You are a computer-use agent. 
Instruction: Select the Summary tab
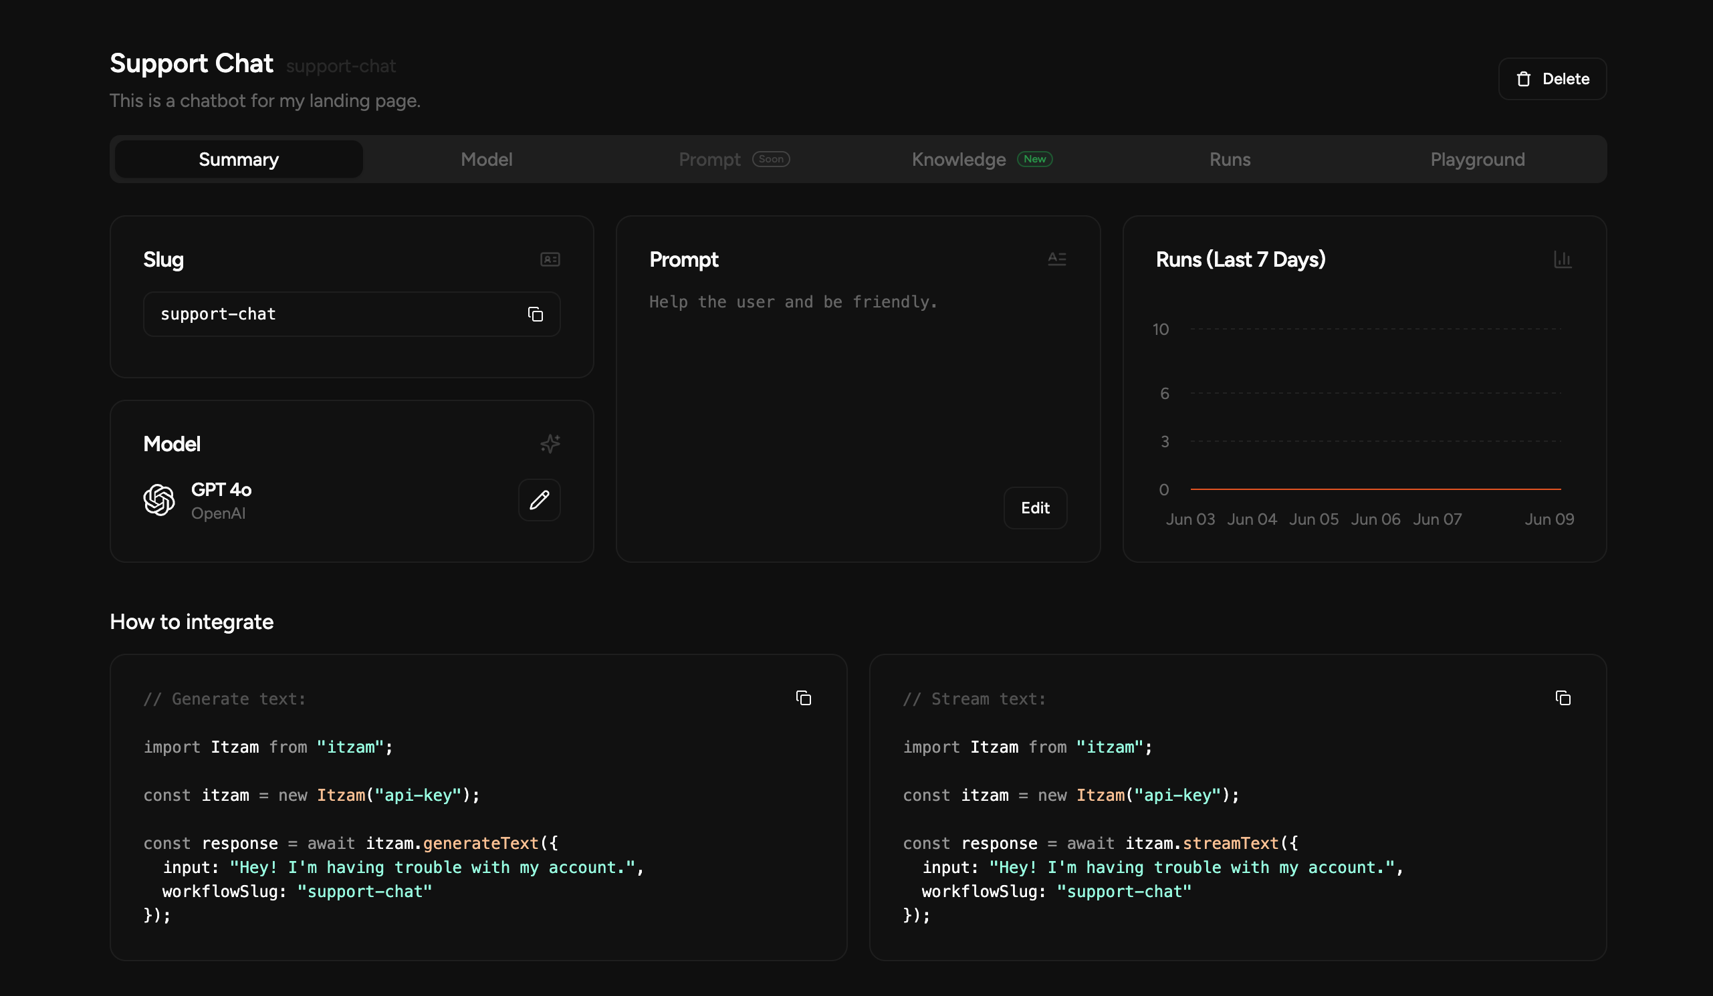pyautogui.click(x=239, y=159)
